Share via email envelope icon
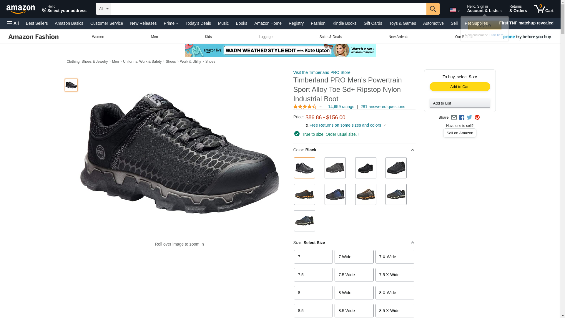The height and width of the screenshot is (318, 565). pyautogui.click(x=454, y=117)
